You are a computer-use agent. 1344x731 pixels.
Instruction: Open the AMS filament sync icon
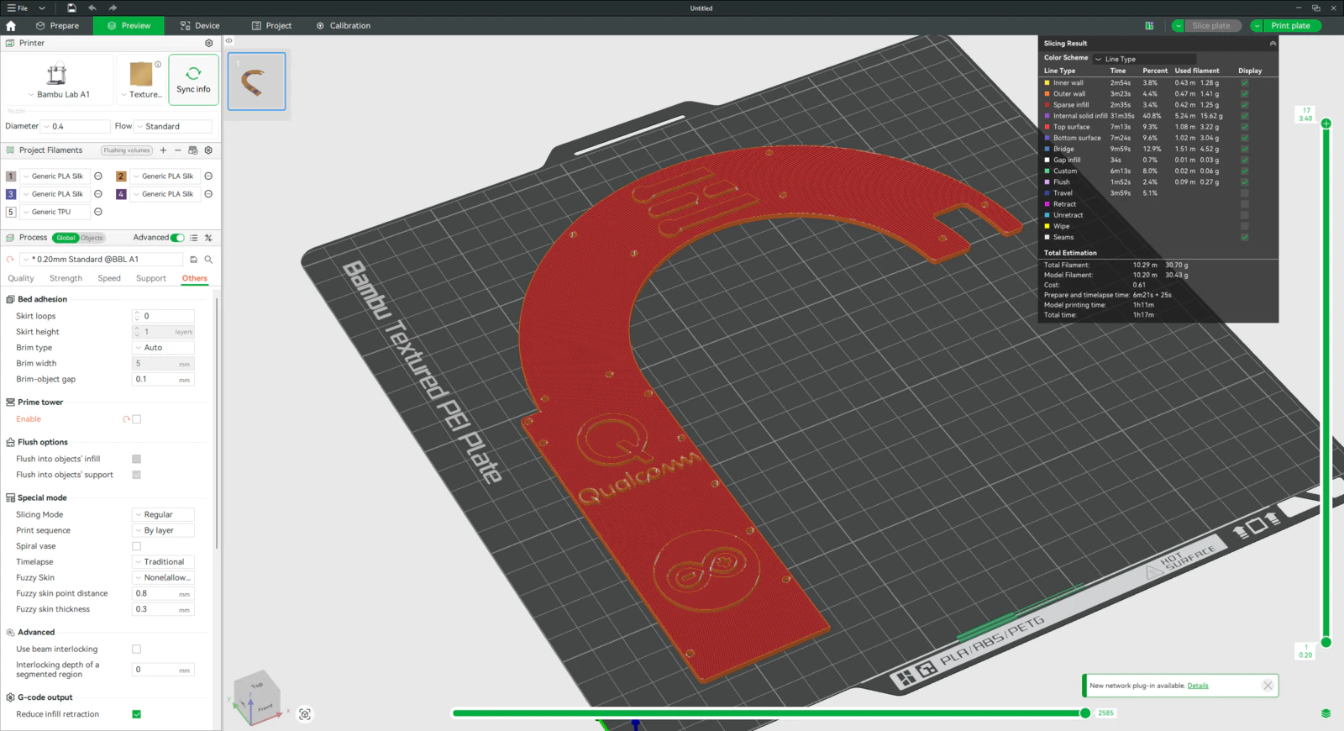[193, 150]
